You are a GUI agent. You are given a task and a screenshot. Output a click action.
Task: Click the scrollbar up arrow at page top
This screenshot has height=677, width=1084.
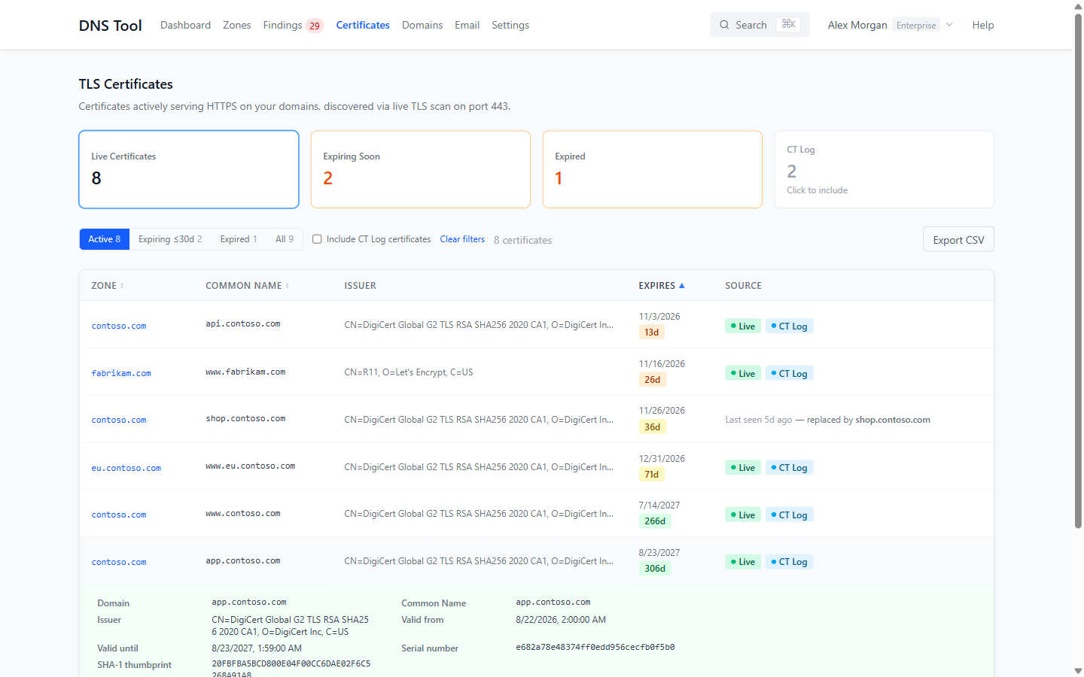point(1078,6)
